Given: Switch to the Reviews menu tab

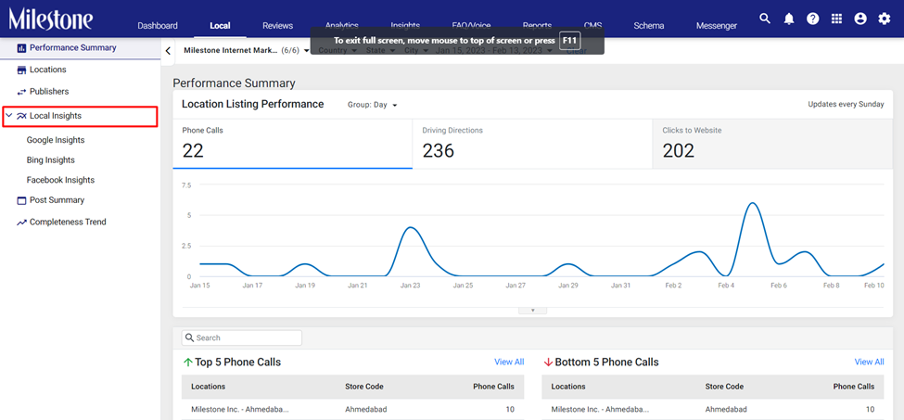Looking at the screenshot, I should (277, 26).
